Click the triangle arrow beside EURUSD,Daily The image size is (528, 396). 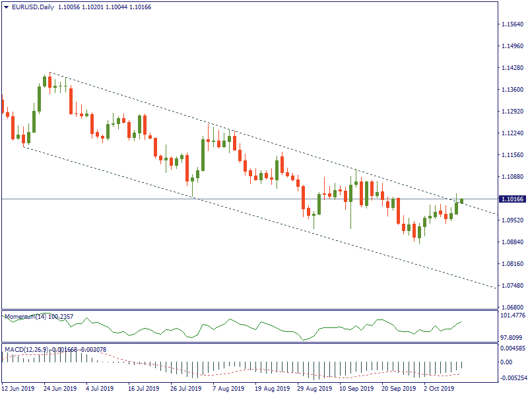(5, 7)
